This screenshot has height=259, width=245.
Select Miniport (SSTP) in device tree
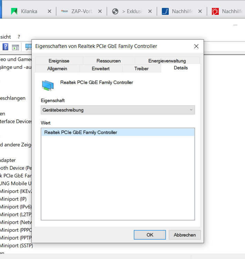point(16,246)
